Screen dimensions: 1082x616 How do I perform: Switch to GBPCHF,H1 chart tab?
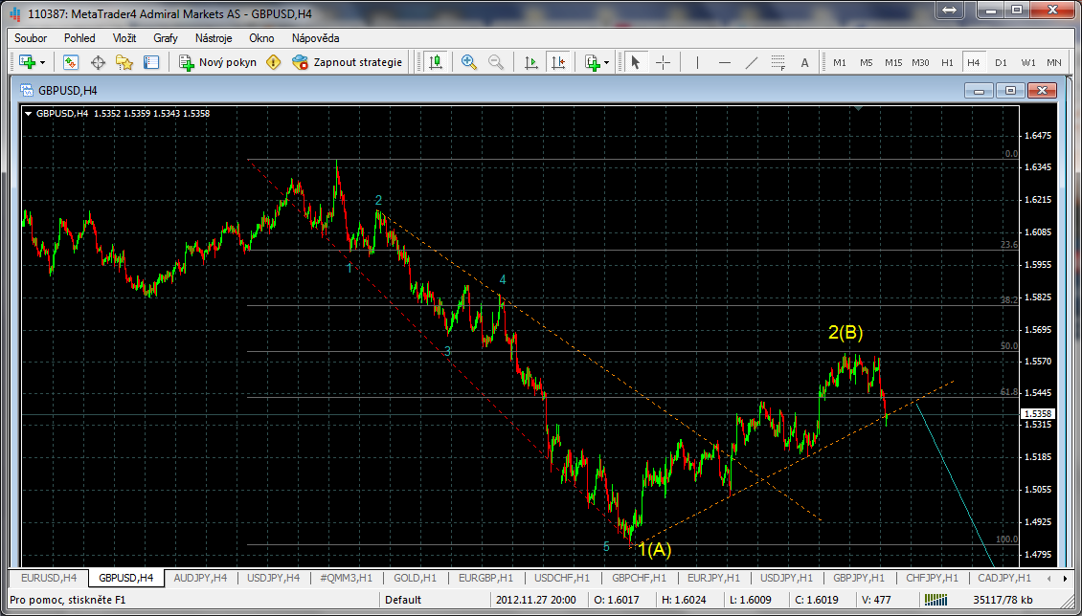pos(639,578)
